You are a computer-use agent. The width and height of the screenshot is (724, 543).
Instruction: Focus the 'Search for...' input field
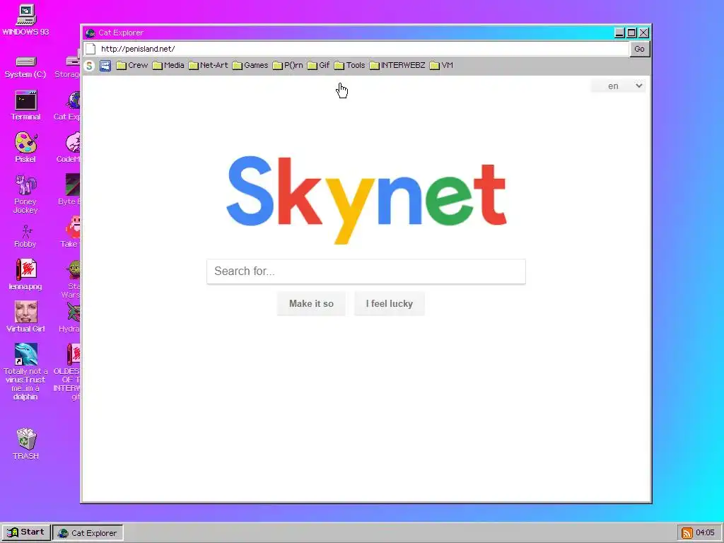[366, 271]
